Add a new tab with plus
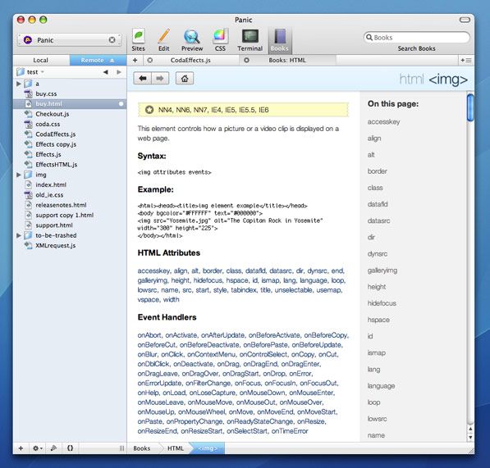Image resolution: width=490 pixels, height=468 pixels. pos(135,60)
